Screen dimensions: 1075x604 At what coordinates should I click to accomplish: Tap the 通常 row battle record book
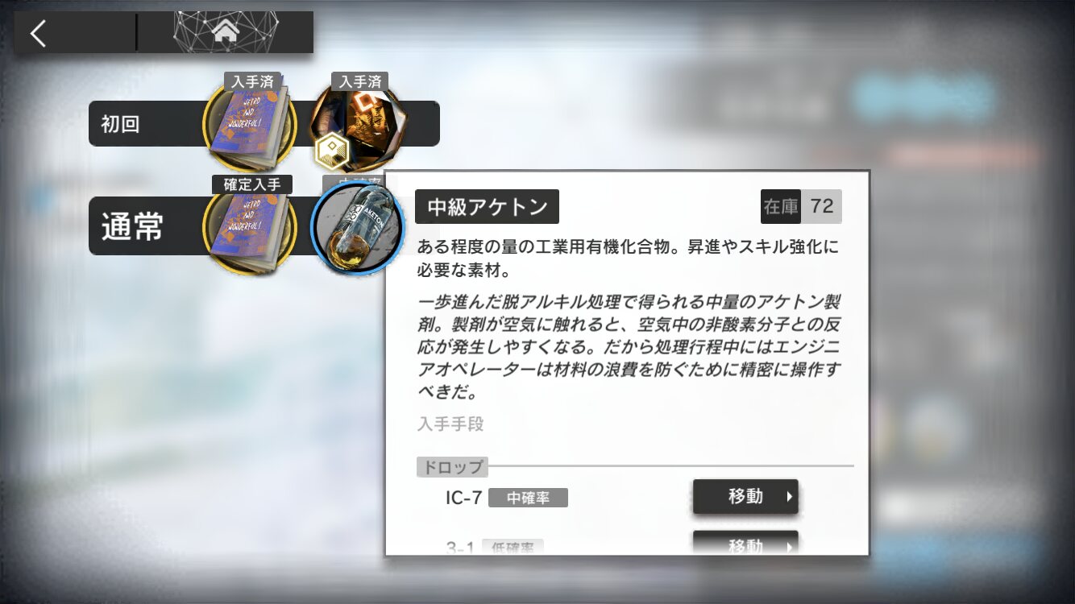[251, 226]
